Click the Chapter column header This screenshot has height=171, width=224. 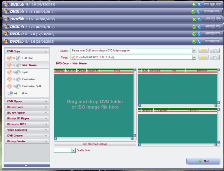[x=82, y=71]
